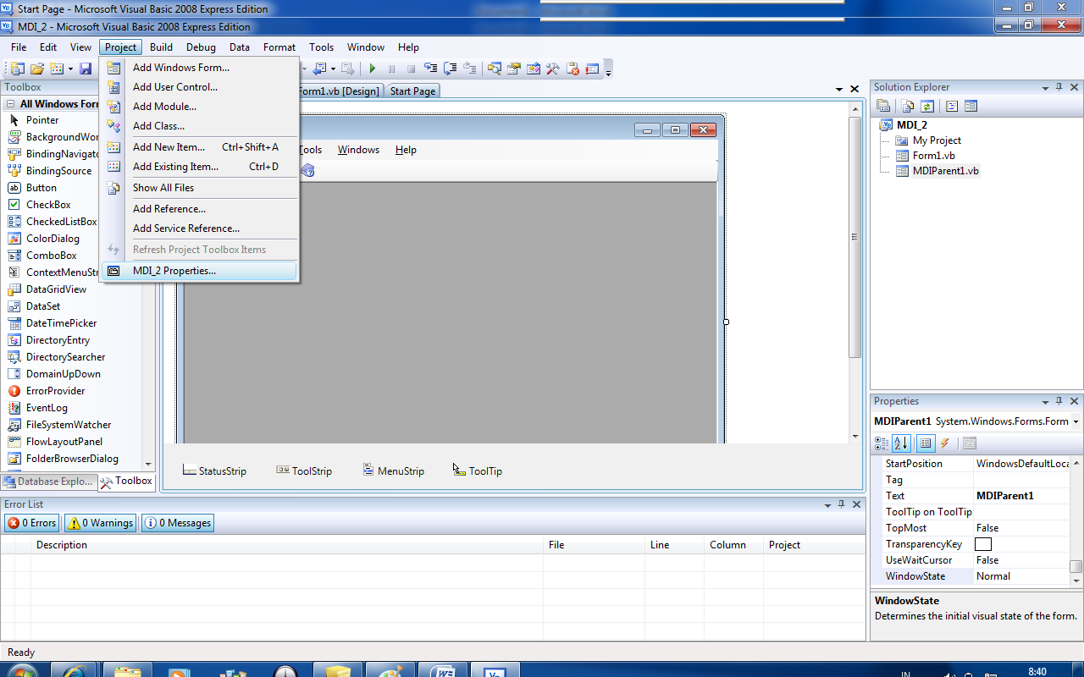This screenshot has height=677, width=1084.
Task: Click the Refresh icon in Solution Explorer
Action: coord(927,106)
